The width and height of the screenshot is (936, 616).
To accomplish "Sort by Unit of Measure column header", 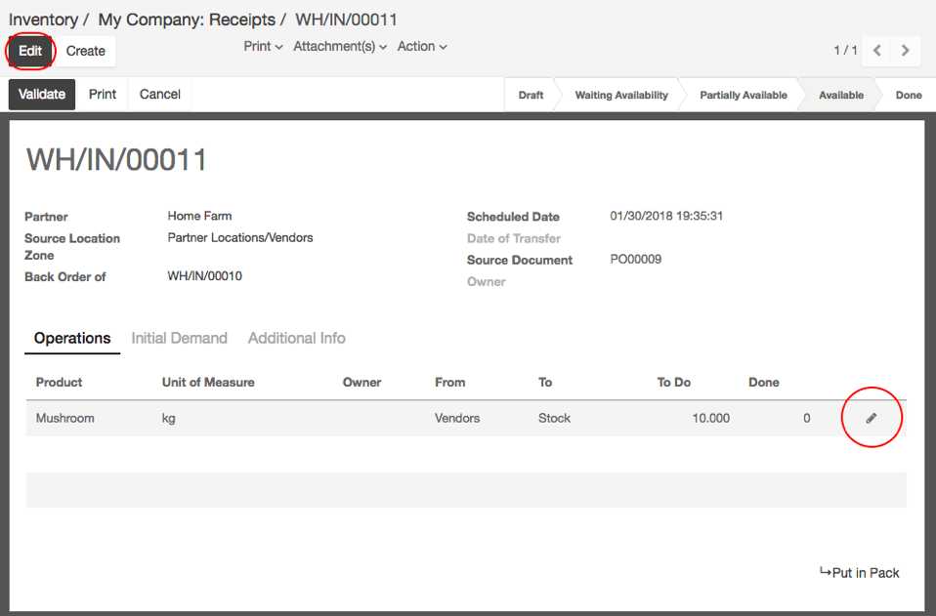I will [x=208, y=383].
